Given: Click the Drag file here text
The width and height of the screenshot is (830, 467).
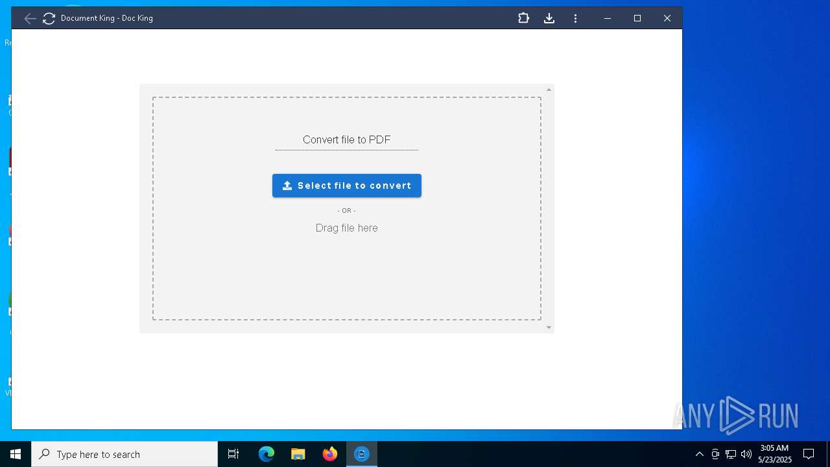Looking at the screenshot, I should [347, 228].
